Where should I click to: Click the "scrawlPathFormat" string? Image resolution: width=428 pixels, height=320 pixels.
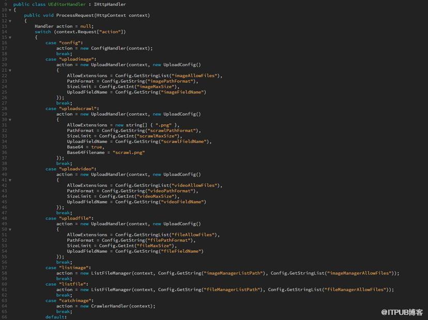(173, 130)
